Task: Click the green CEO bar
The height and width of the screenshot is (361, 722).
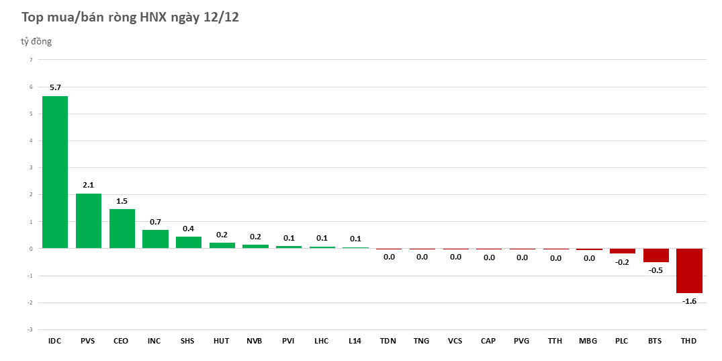Action: 122,229
